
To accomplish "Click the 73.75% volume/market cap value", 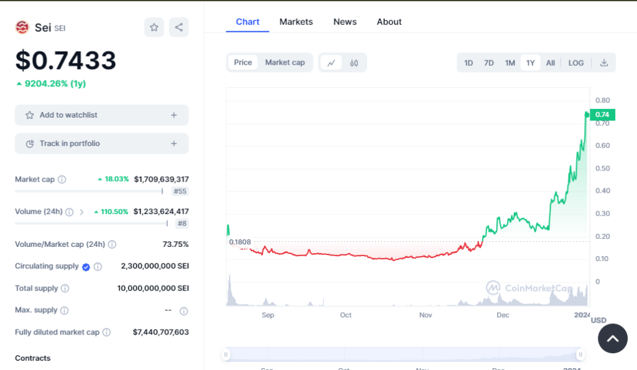I will [175, 244].
